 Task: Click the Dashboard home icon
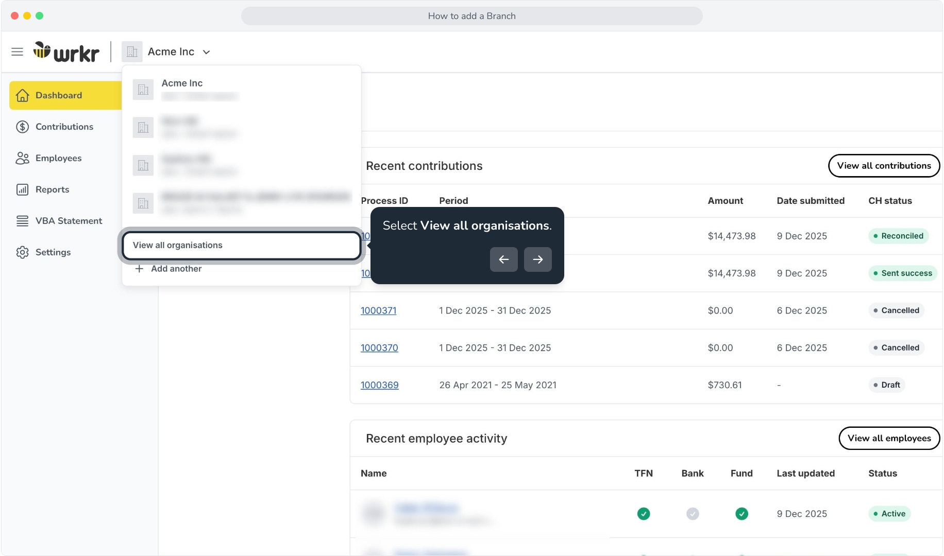(22, 95)
